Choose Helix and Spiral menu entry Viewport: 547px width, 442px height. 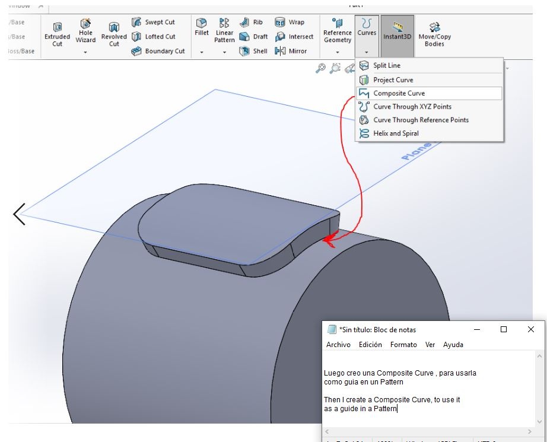coord(430,133)
